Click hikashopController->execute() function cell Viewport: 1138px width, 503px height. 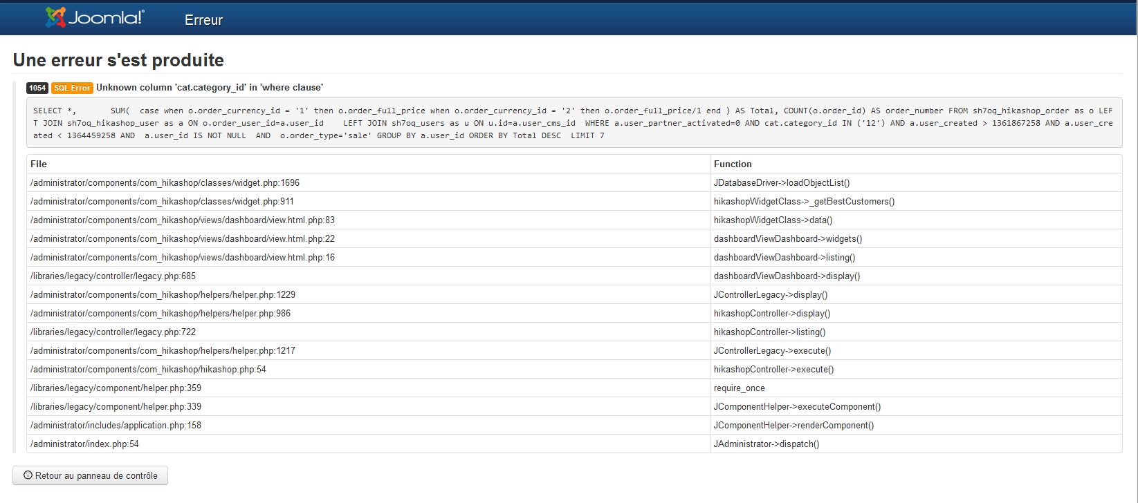[x=916, y=369]
